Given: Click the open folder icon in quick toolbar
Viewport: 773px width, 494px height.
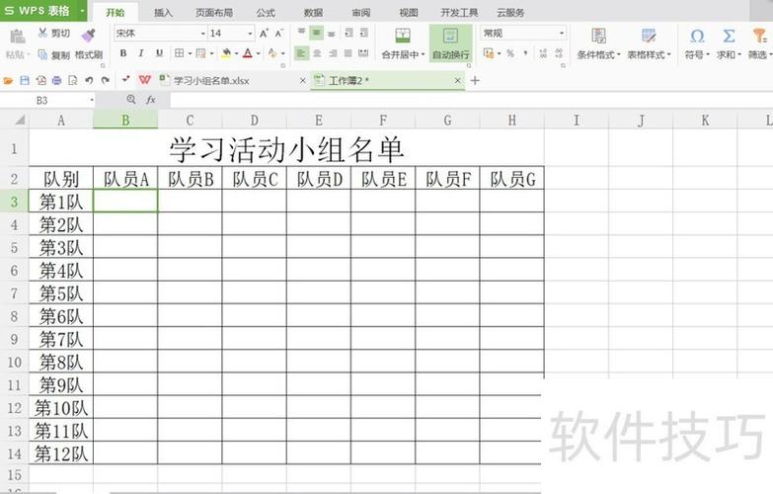Looking at the screenshot, I should tap(8, 80).
